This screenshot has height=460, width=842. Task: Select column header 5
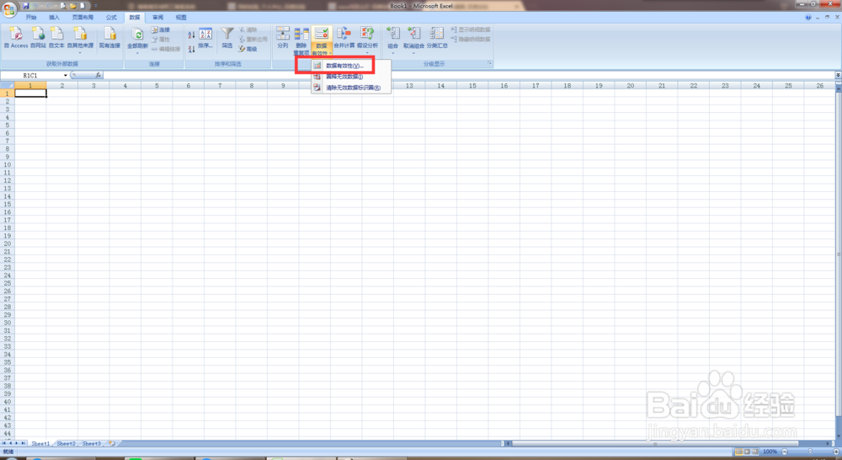click(x=157, y=85)
